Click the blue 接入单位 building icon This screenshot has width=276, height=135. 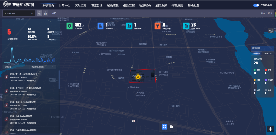click(x=101, y=26)
